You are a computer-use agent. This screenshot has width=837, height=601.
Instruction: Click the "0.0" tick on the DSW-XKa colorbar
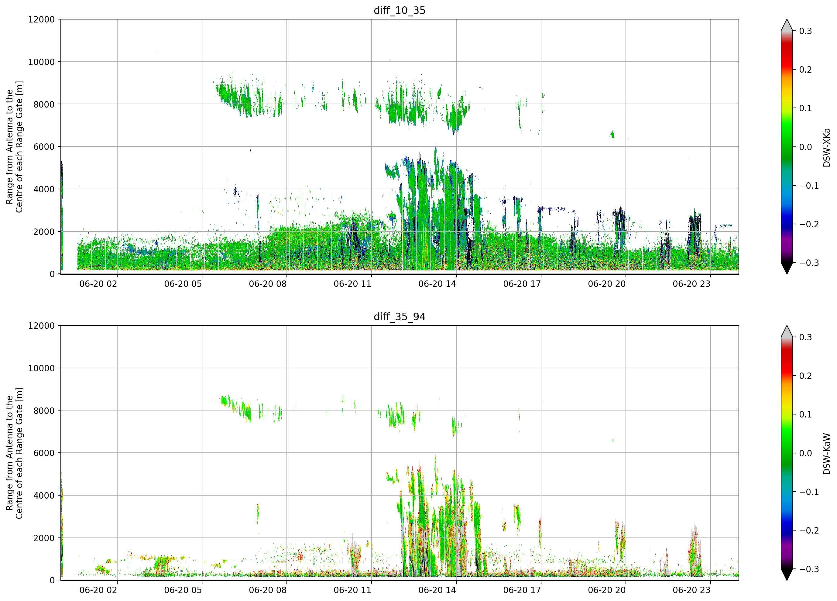pos(805,147)
